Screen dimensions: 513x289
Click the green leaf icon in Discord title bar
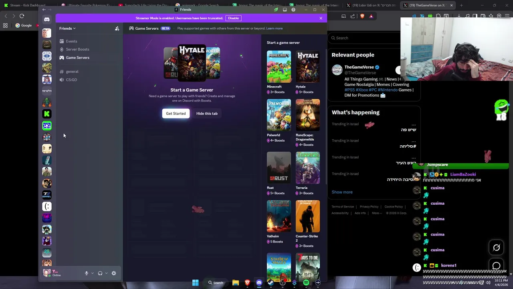coord(276,10)
